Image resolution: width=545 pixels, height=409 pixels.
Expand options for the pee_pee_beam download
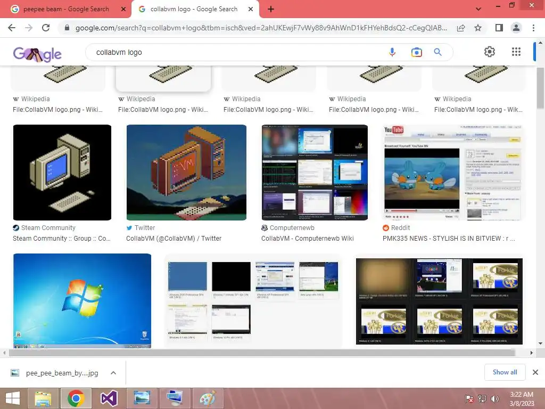tap(113, 373)
